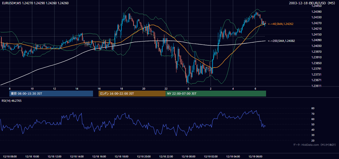Click hour tick 0 under price chart
The height and width of the screenshot is (159, 339).
coord(188,89)
